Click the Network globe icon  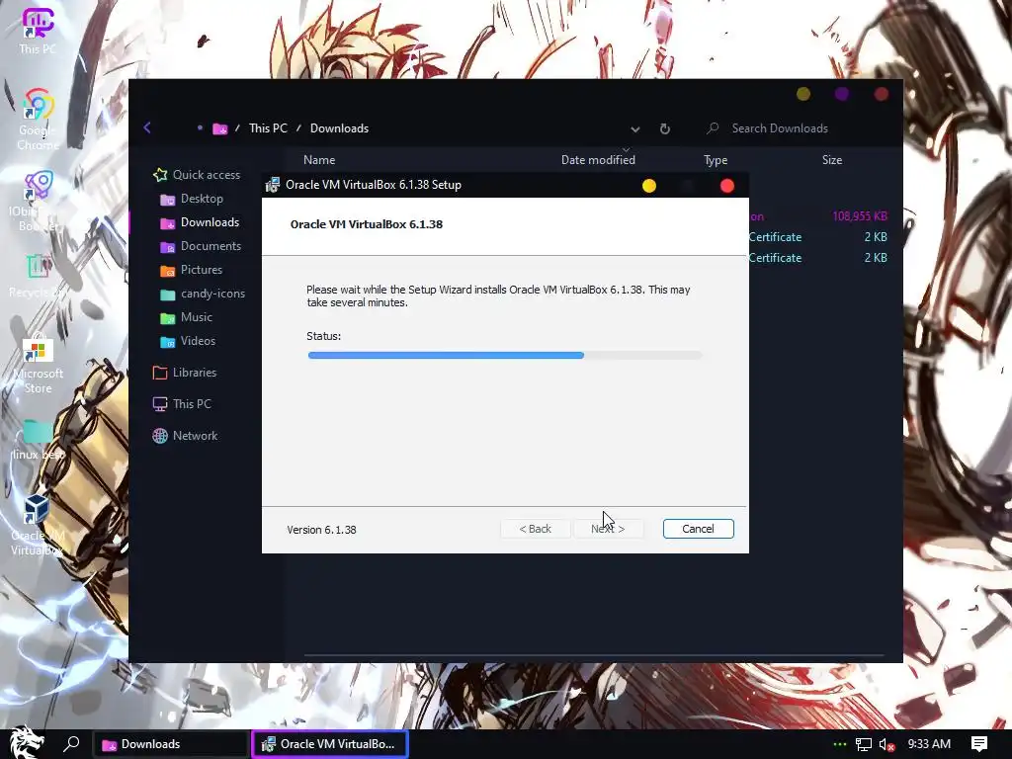tap(160, 436)
